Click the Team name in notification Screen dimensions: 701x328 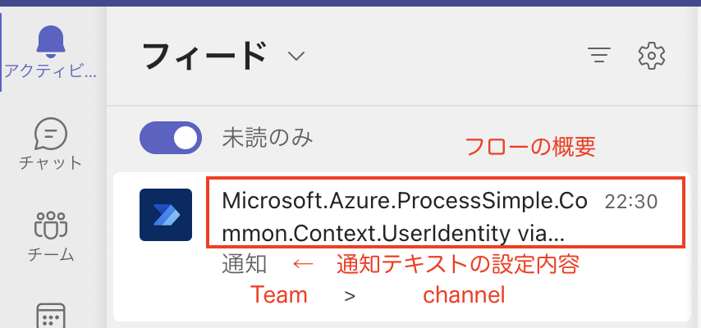[x=278, y=295]
